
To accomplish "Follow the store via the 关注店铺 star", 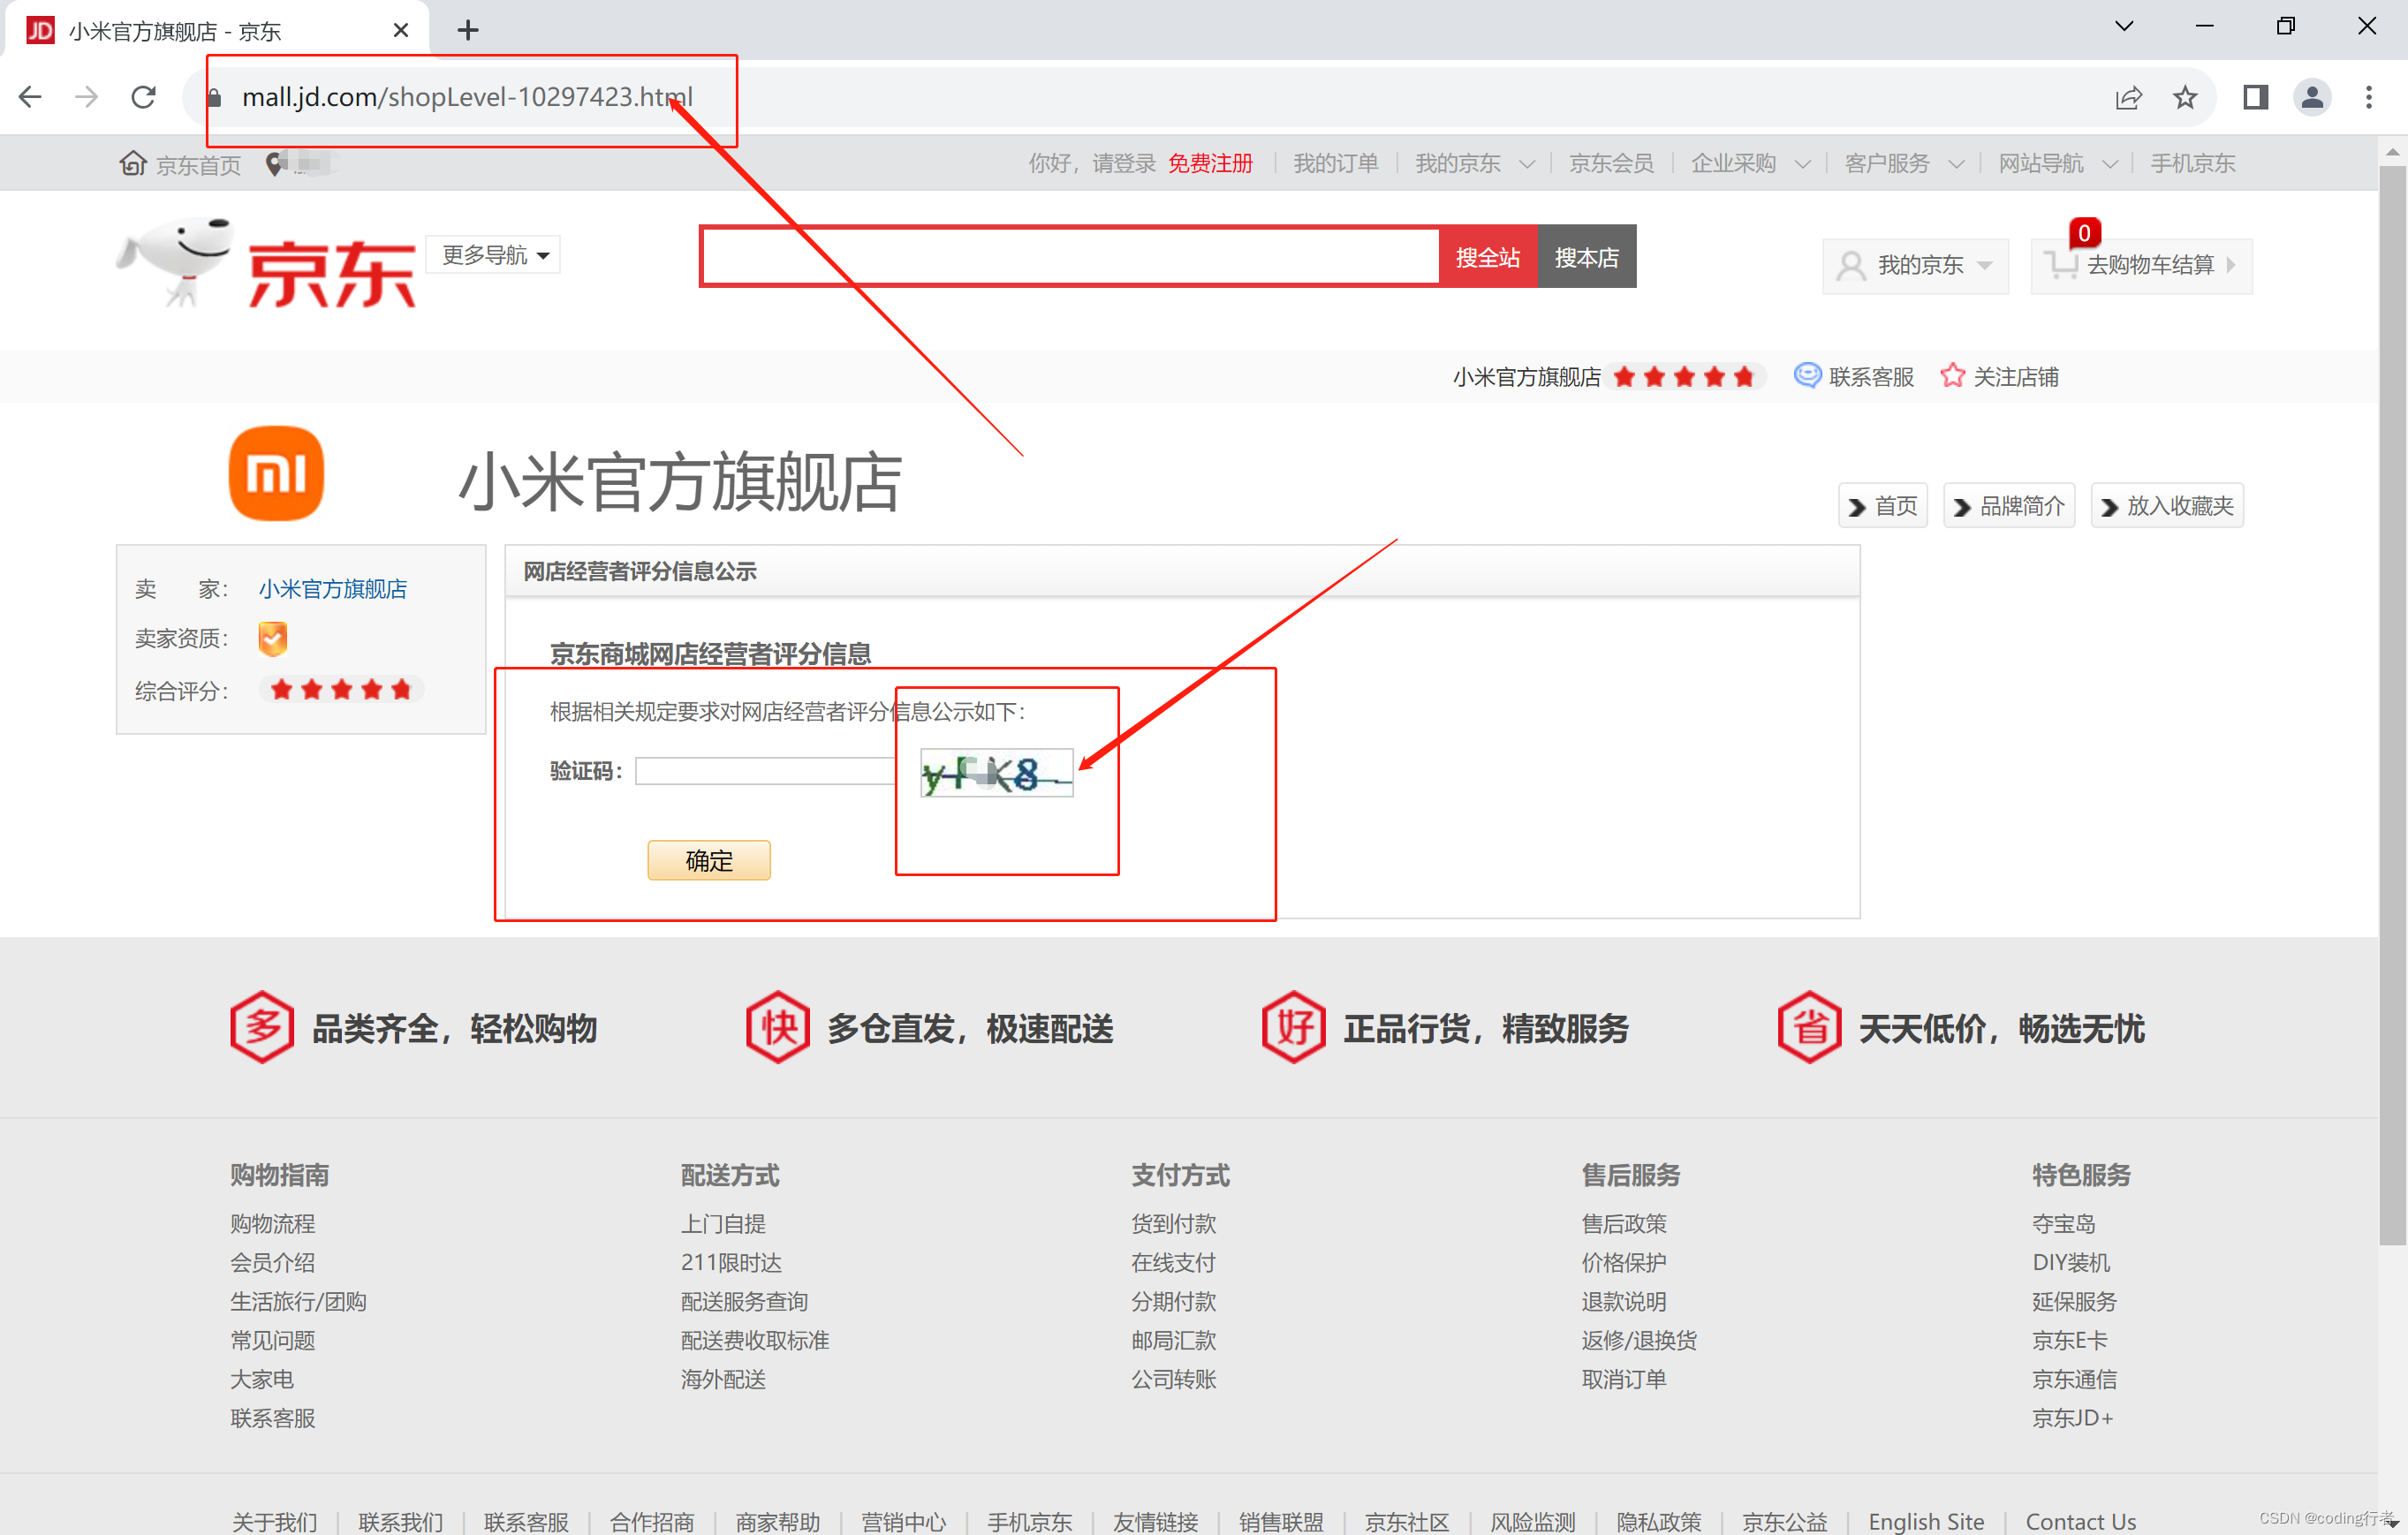I will click(x=1952, y=375).
